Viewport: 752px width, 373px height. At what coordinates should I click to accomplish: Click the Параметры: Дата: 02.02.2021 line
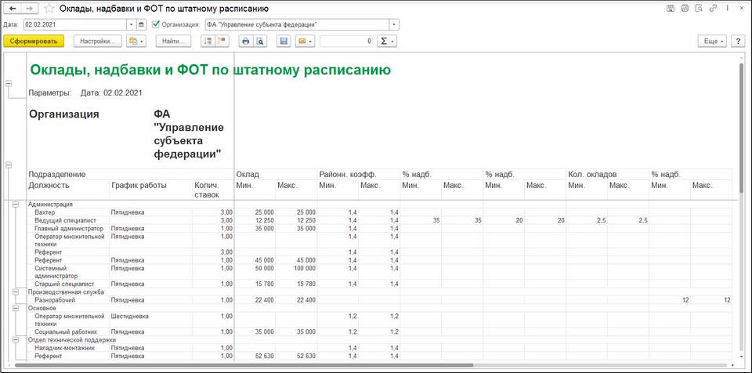[x=85, y=92]
